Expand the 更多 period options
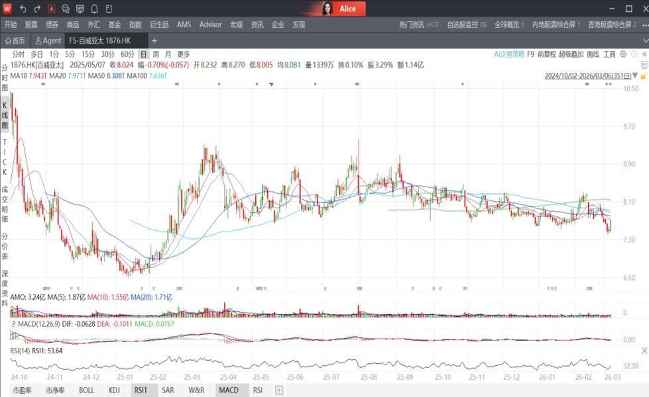The height and width of the screenshot is (397, 649). (184, 54)
